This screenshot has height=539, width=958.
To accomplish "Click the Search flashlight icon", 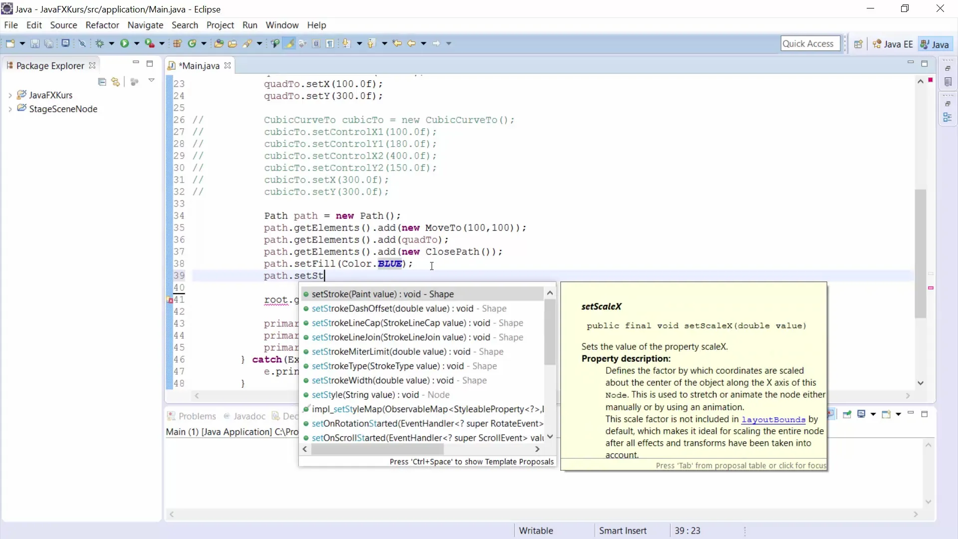I will click(x=247, y=44).
